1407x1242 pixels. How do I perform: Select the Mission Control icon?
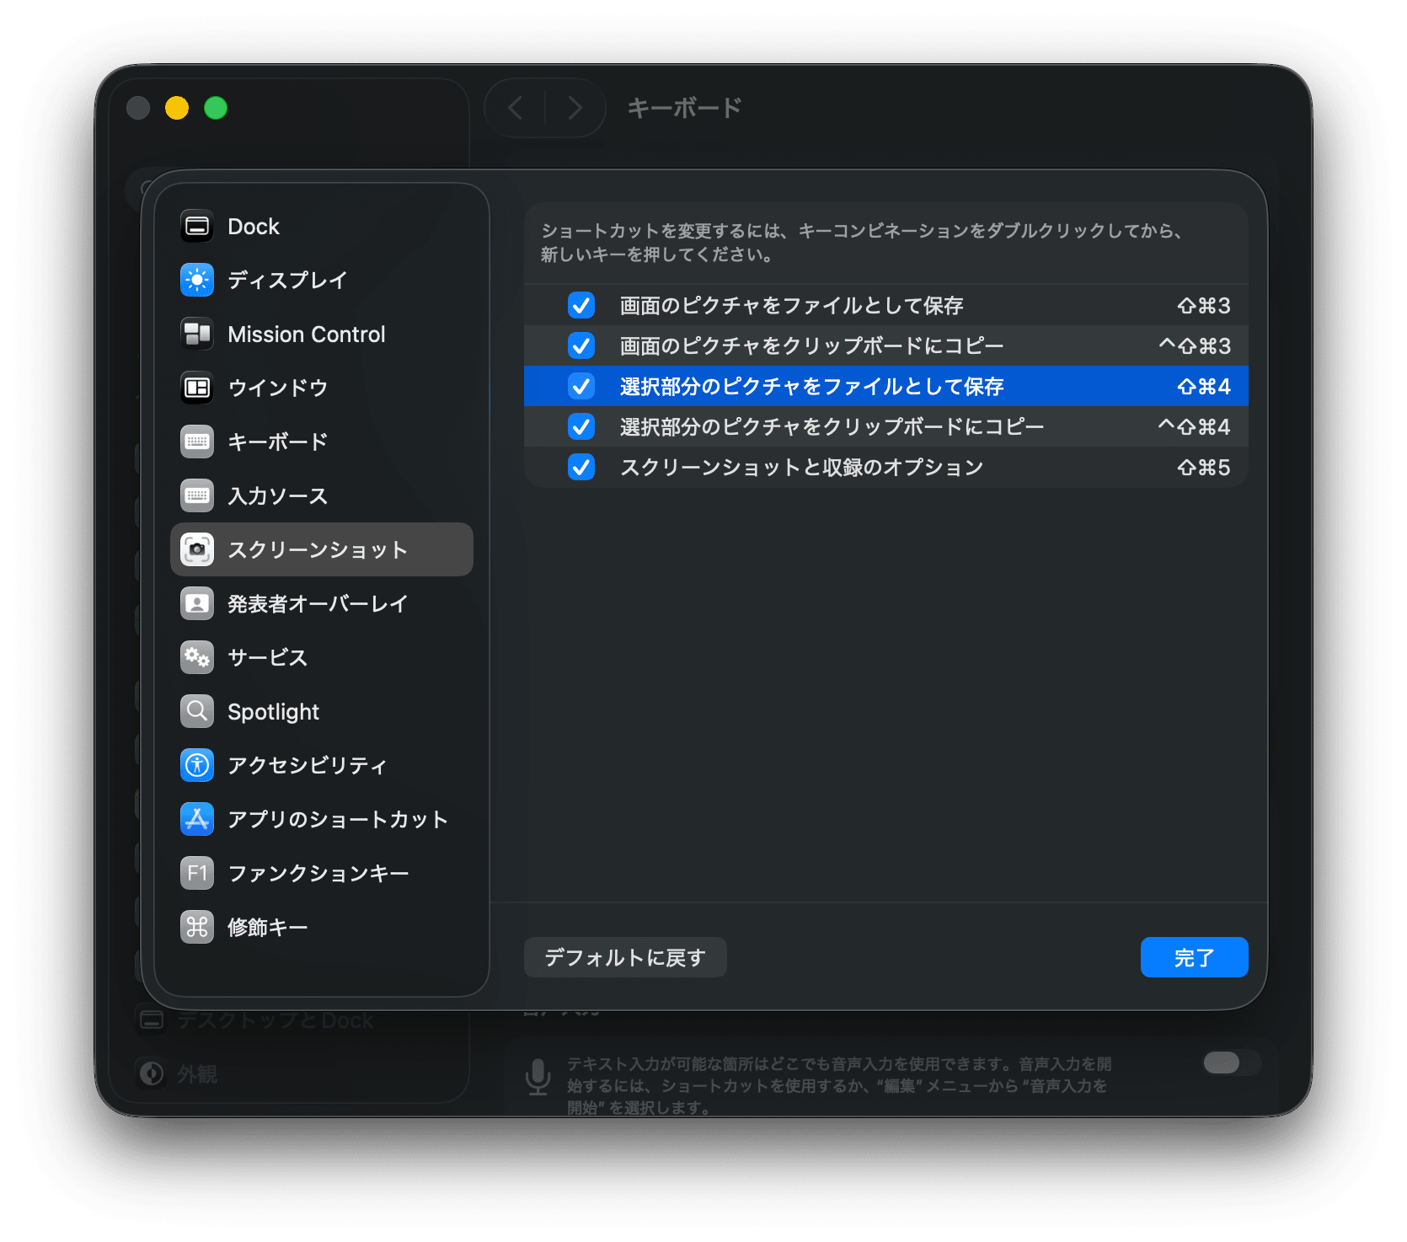tap(197, 334)
